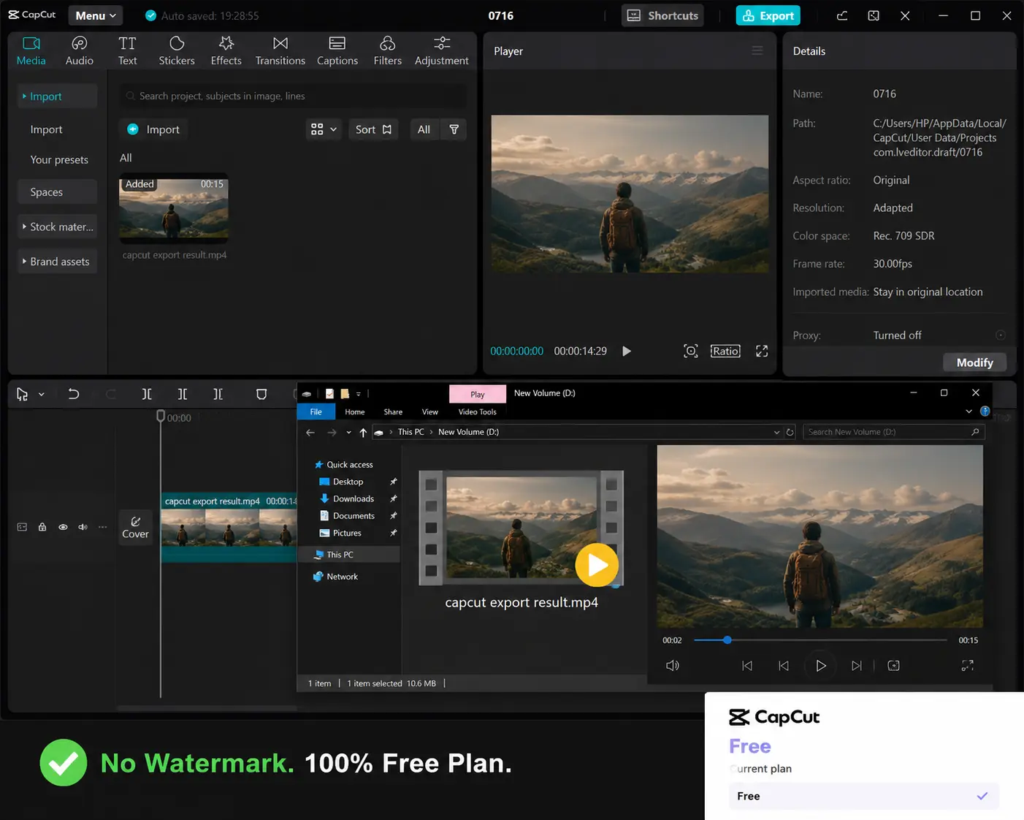Open the CapCut Menu dropdown

[x=95, y=15]
